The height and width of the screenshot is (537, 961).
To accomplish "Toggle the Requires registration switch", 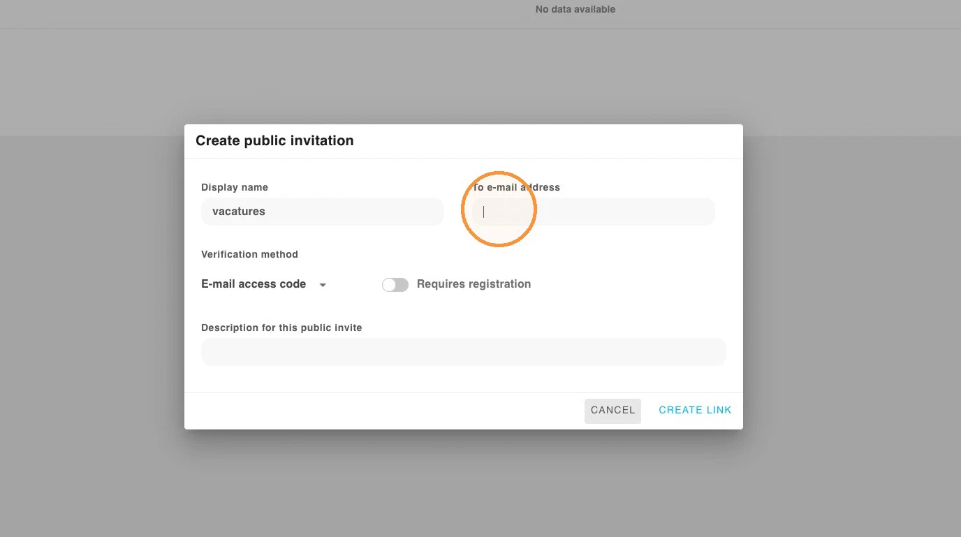I will tap(395, 285).
